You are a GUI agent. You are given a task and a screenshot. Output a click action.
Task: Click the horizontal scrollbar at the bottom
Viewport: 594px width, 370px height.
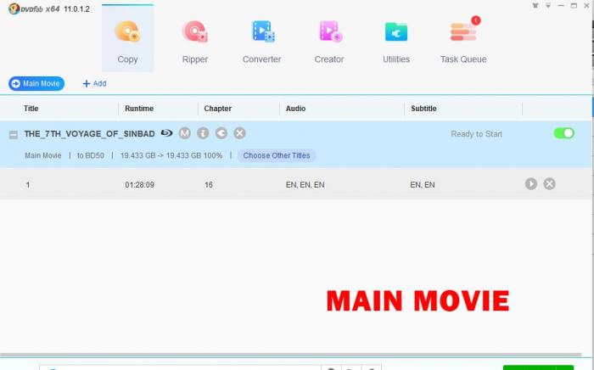coord(291,355)
